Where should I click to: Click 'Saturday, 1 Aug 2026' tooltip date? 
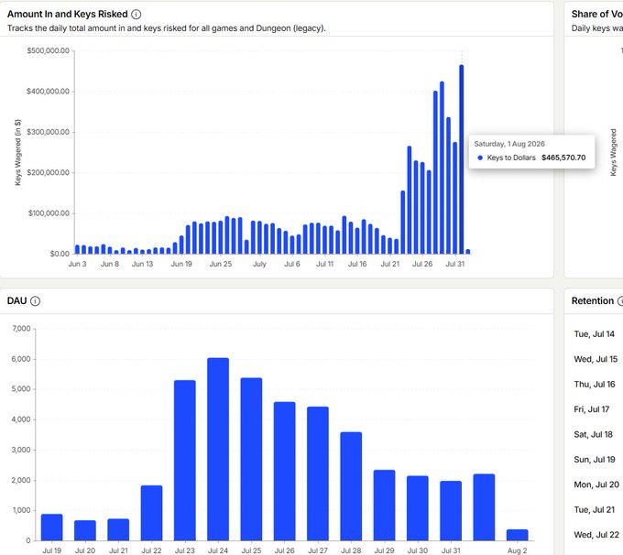[x=509, y=144]
